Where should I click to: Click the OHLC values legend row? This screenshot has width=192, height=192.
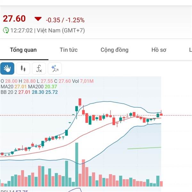tap(47, 81)
